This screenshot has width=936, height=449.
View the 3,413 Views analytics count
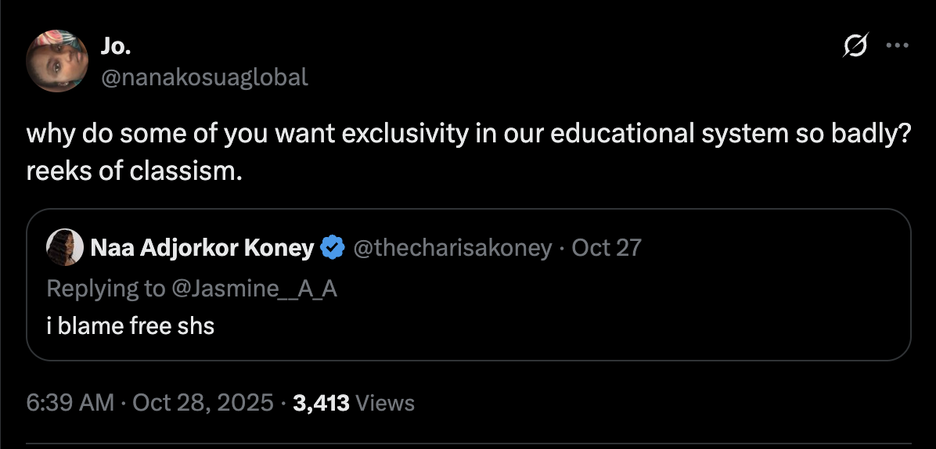point(354,403)
